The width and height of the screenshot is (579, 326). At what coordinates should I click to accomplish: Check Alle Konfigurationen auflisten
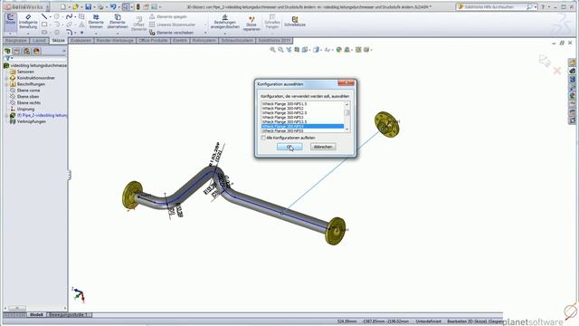click(x=263, y=138)
